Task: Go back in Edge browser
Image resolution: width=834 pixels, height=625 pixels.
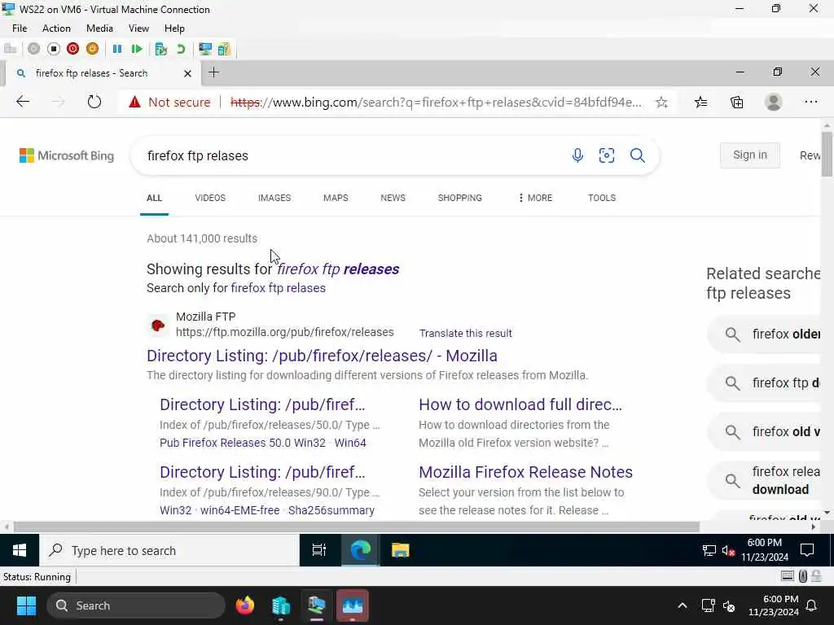Action: click(x=23, y=102)
